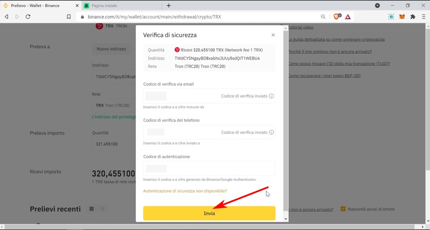
Task: Focus email verification code field
Action: [x=209, y=96]
